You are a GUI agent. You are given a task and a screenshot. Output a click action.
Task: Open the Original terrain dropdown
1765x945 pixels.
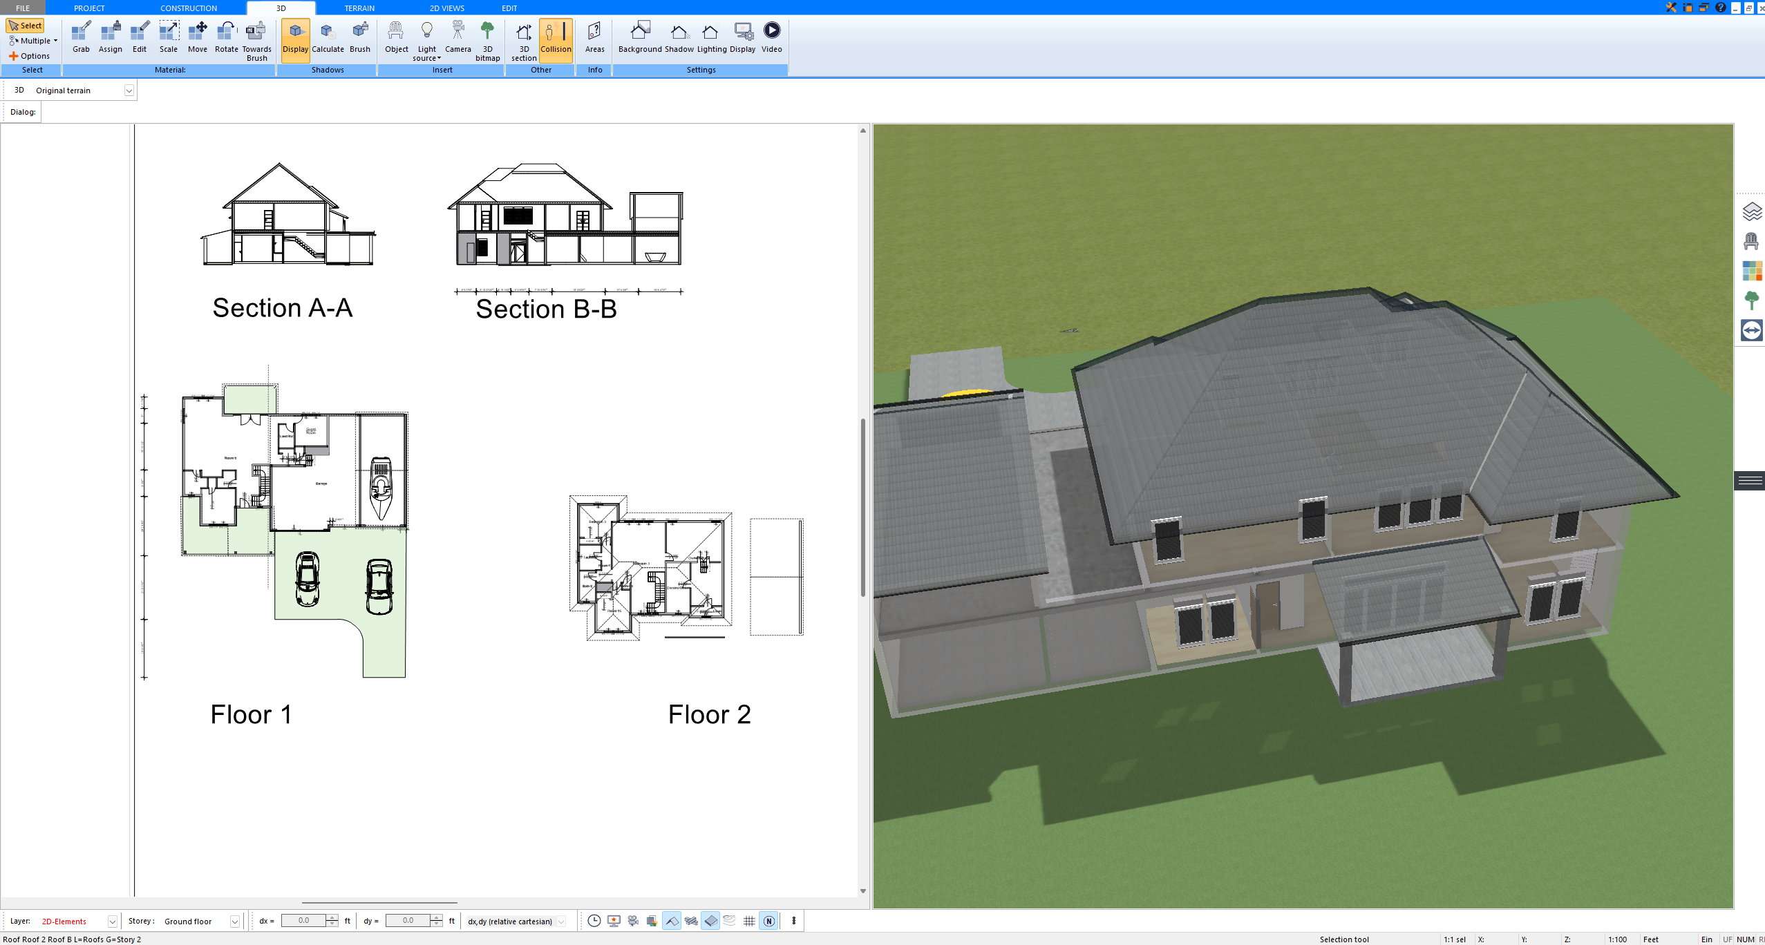[130, 90]
